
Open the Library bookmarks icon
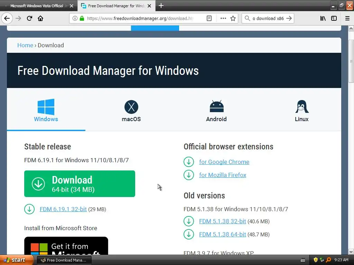click(323, 19)
